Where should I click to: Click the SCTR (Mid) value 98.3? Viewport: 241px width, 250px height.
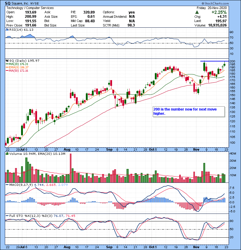pyautogui.click(x=131, y=25)
